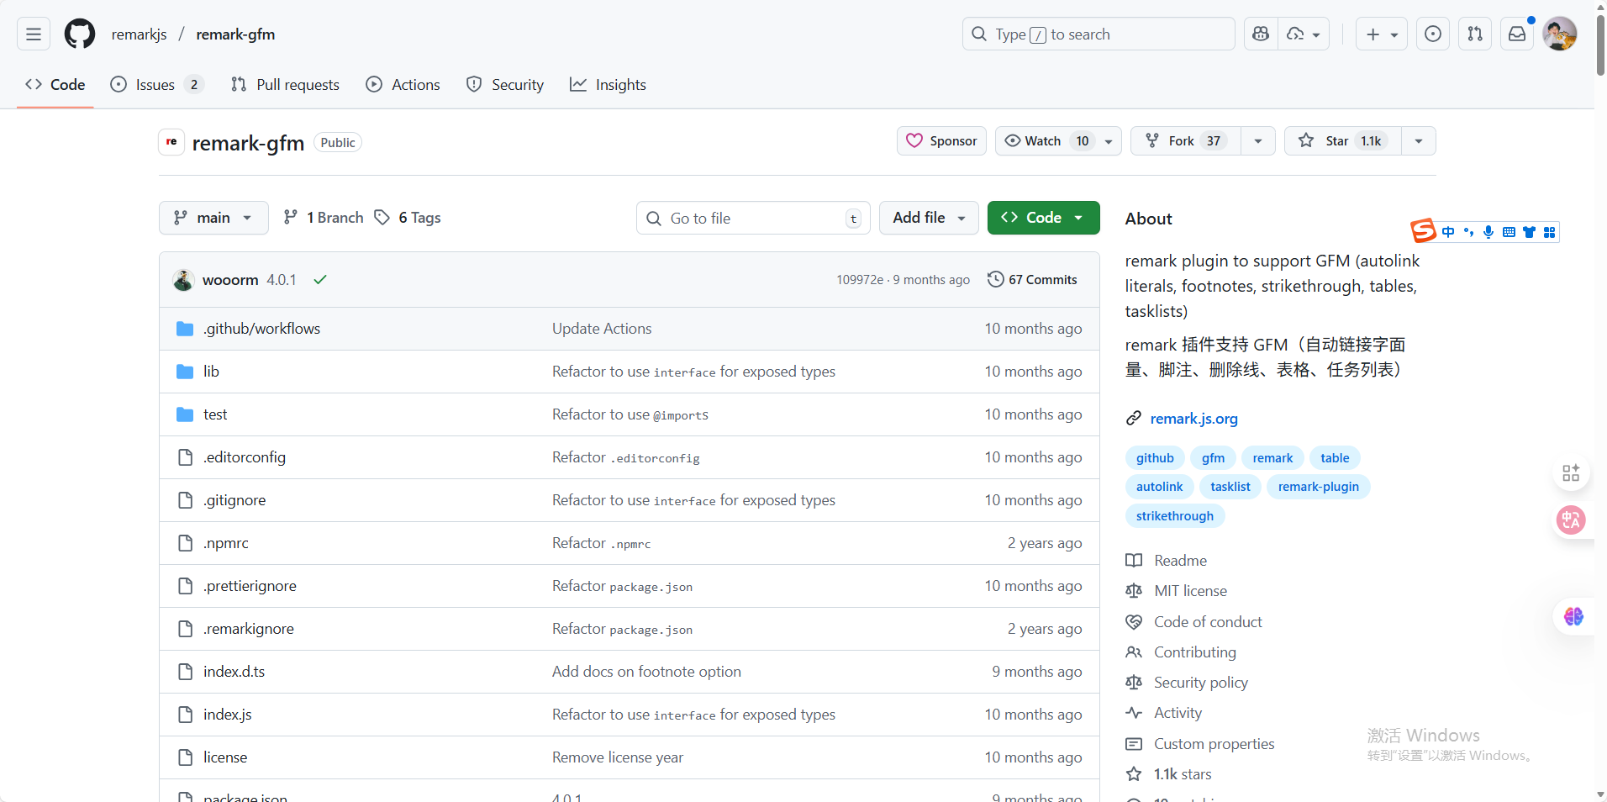View commit status green check mark
The width and height of the screenshot is (1607, 802).
(320, 280)
